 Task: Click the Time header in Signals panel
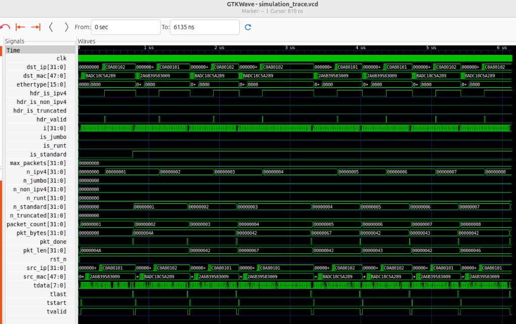pyautogui.click(x=40, y=50)
